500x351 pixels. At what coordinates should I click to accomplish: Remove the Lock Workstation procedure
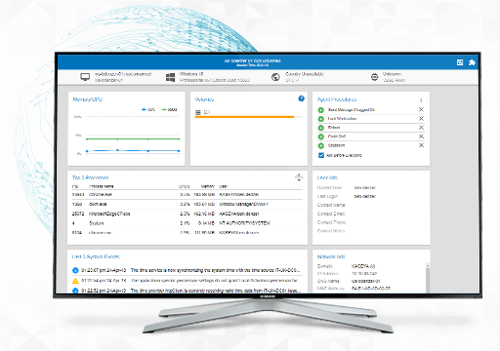click(421, 119)
